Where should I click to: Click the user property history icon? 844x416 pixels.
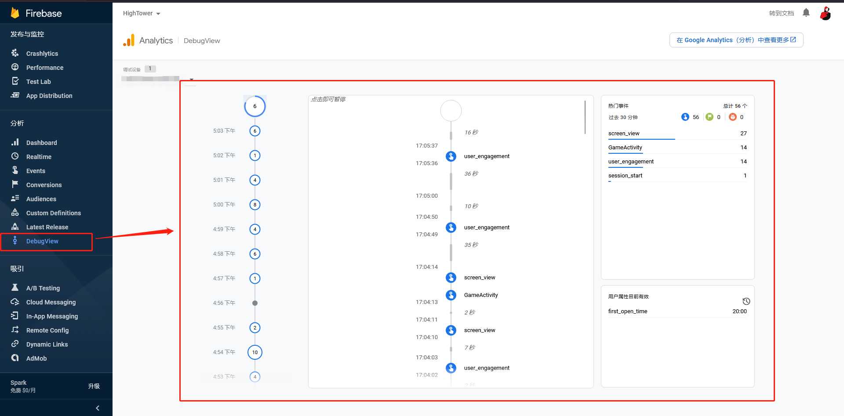746,301
